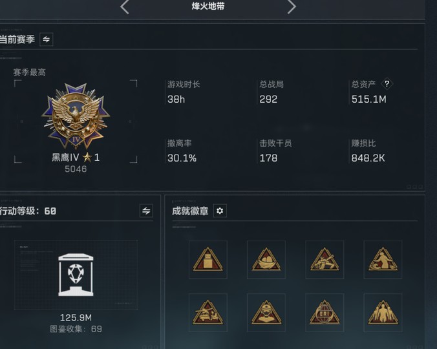This screenshot has height=349, width=437.
Task: Click the 黑鹰IV rank medal emblem
Action: point(76,116)
